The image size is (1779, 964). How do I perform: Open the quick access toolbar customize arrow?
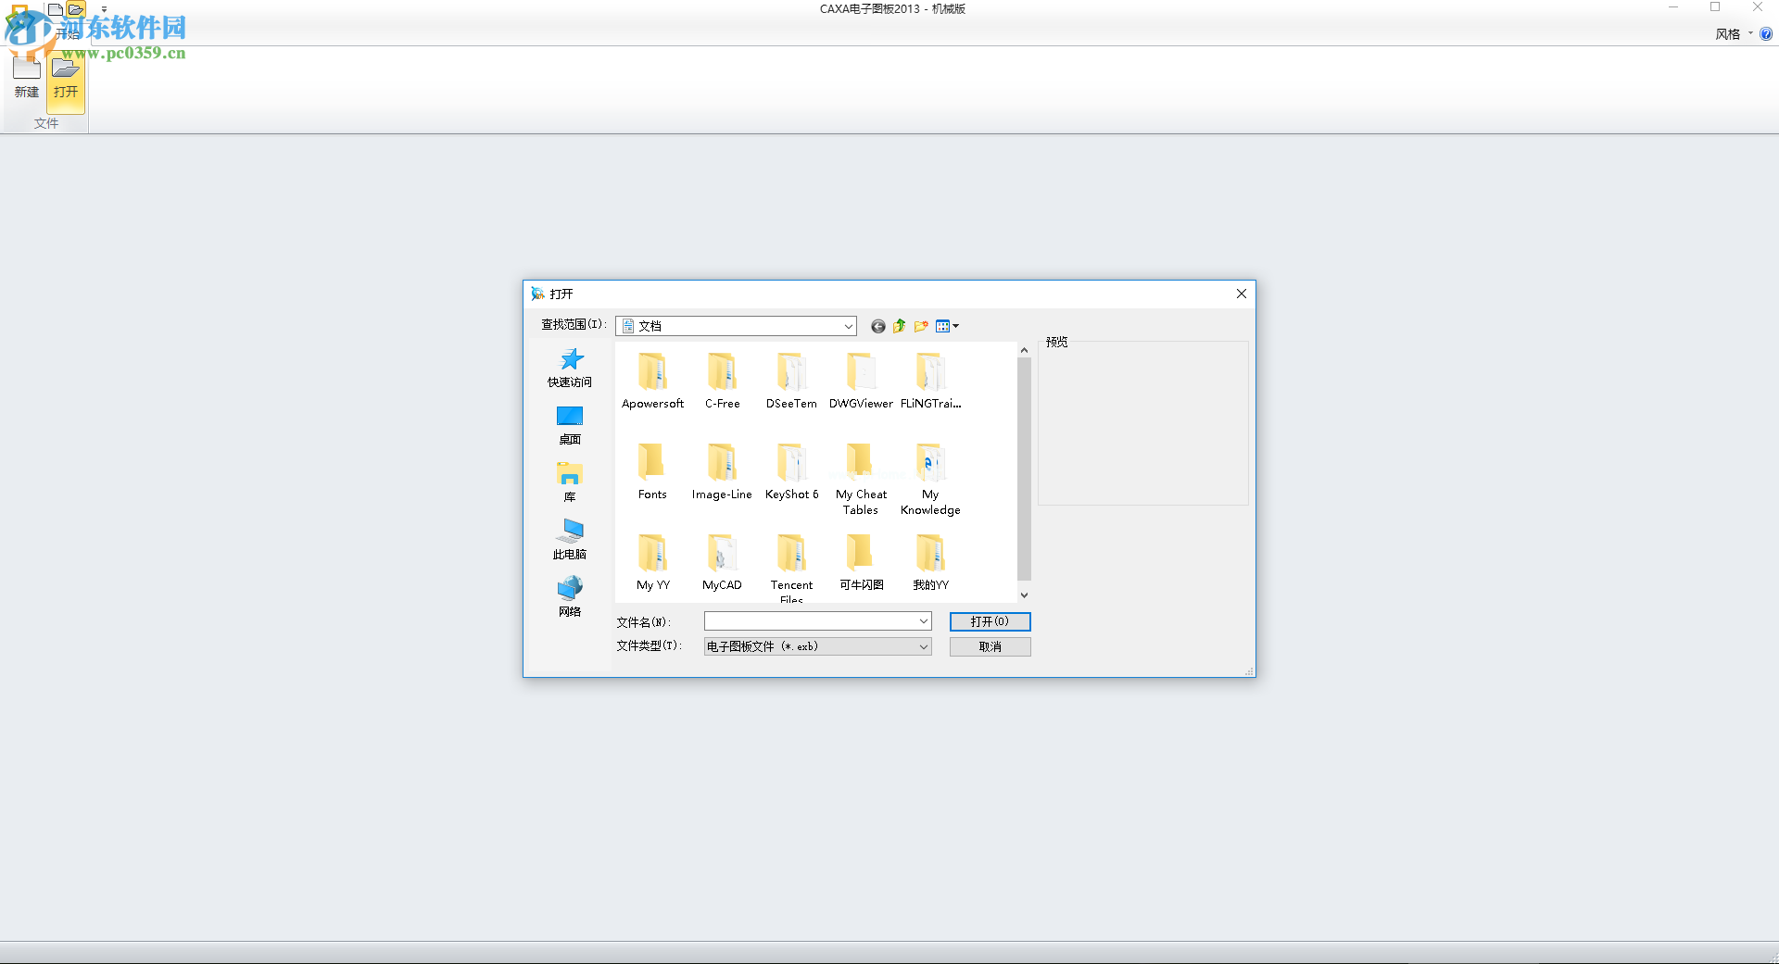coord(104,10)
